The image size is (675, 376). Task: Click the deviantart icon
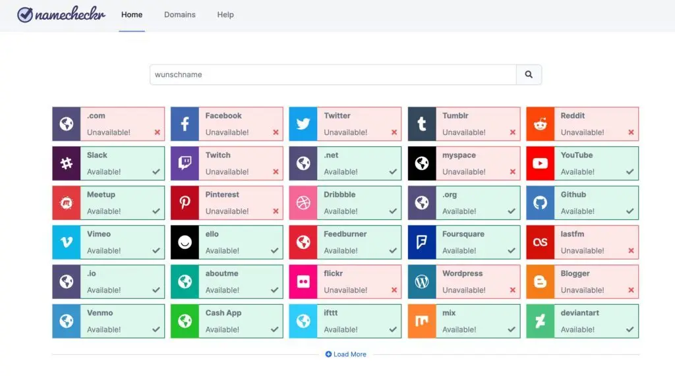541,321
